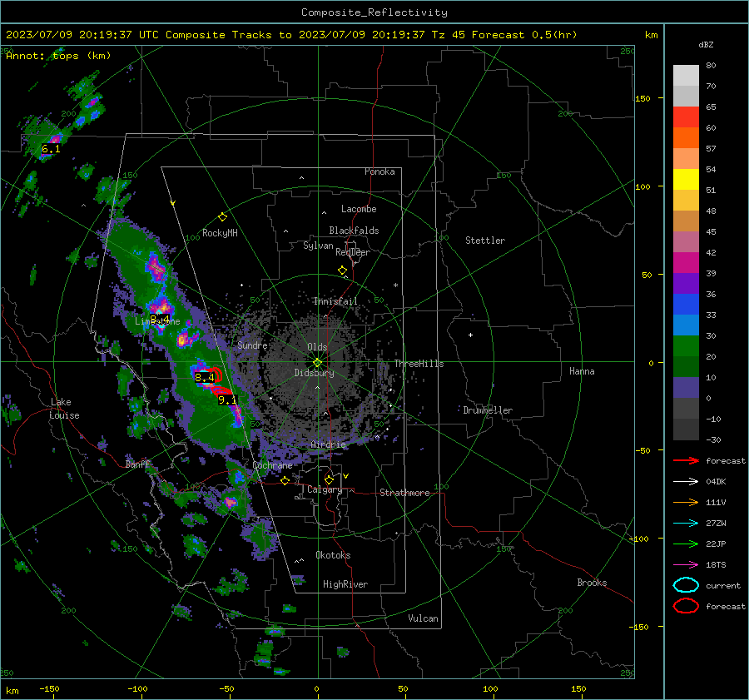Viewport: 749px width, 700px height.
Task: Click the cyan 'current' ellipse legend icon
Action: click(x=686, y=585)
